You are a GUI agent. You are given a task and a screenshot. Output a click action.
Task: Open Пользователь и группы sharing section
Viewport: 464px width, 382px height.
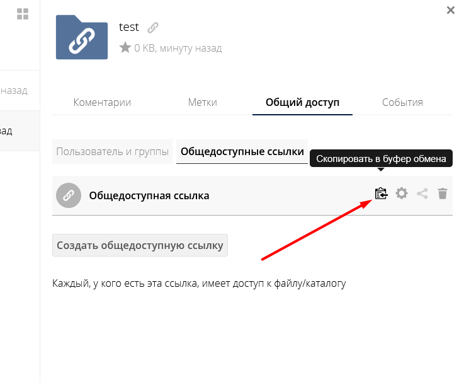click(x=112, y=152)
